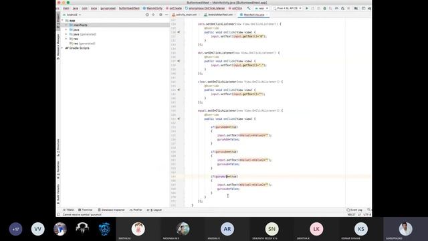Expand the Gradle Scripts arrow
This screenshot has width=428, height=241.
coord(62,48)
